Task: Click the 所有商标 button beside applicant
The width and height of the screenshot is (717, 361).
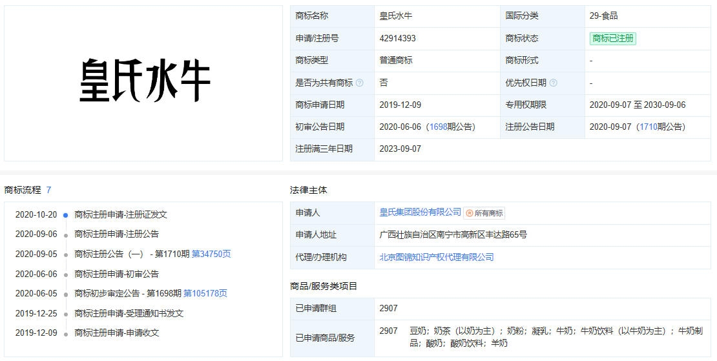Action: [484, 213]
